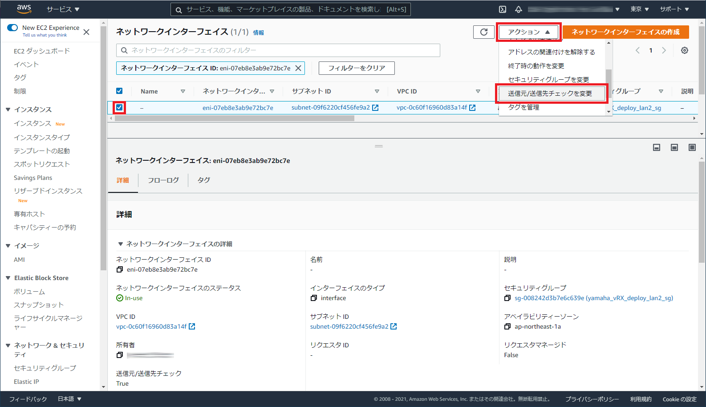Open the 東京 region dropdown

pyautogui.click(x=639, y=9)
